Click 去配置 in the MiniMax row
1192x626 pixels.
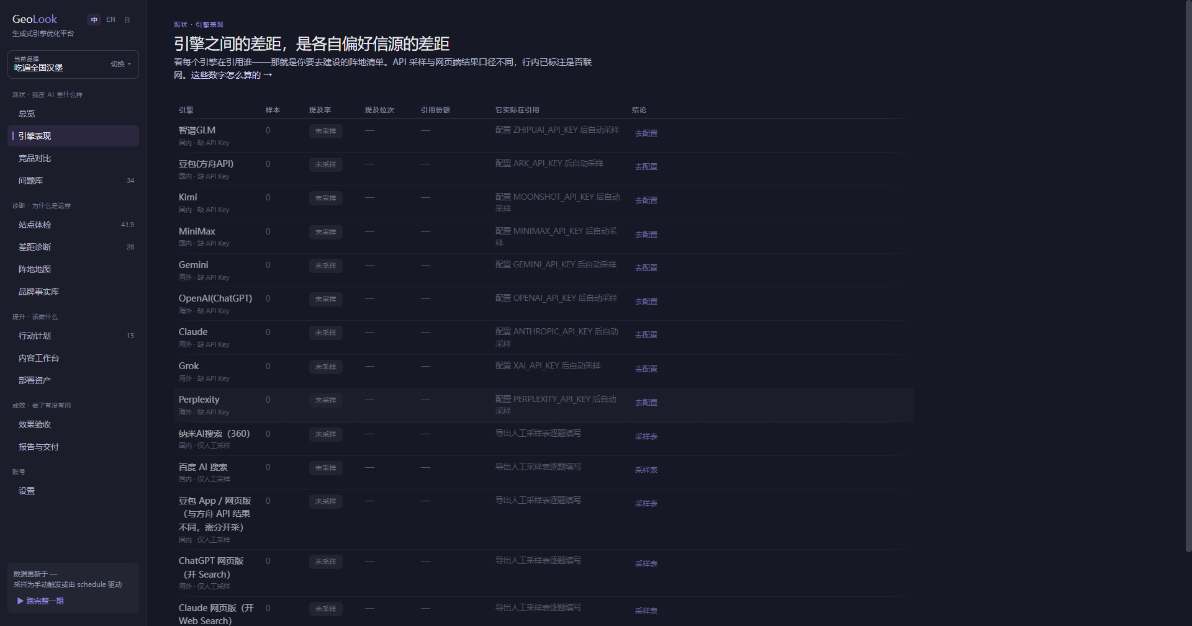[646, 234]
